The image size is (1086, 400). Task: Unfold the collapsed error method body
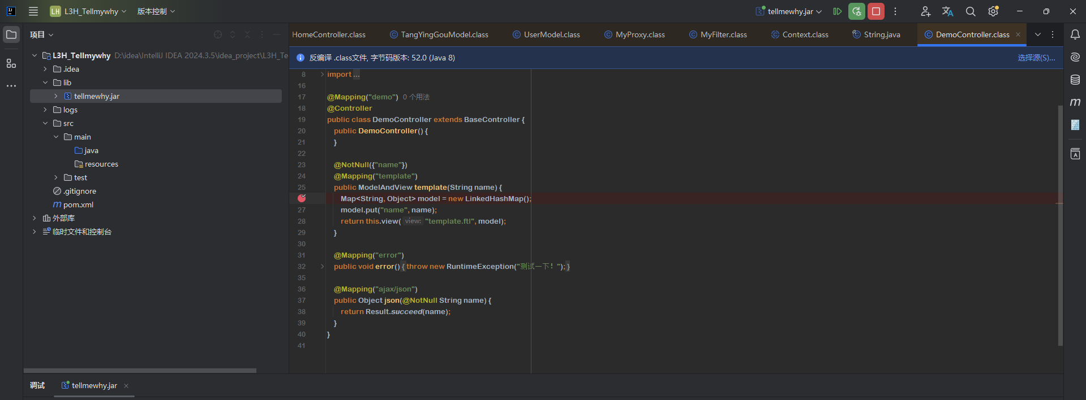(x=322, y=267)
